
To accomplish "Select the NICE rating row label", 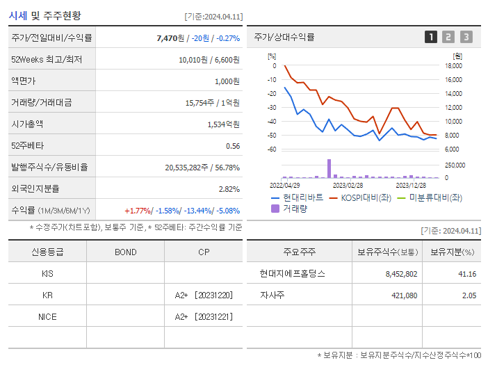I will pos(47,317).
